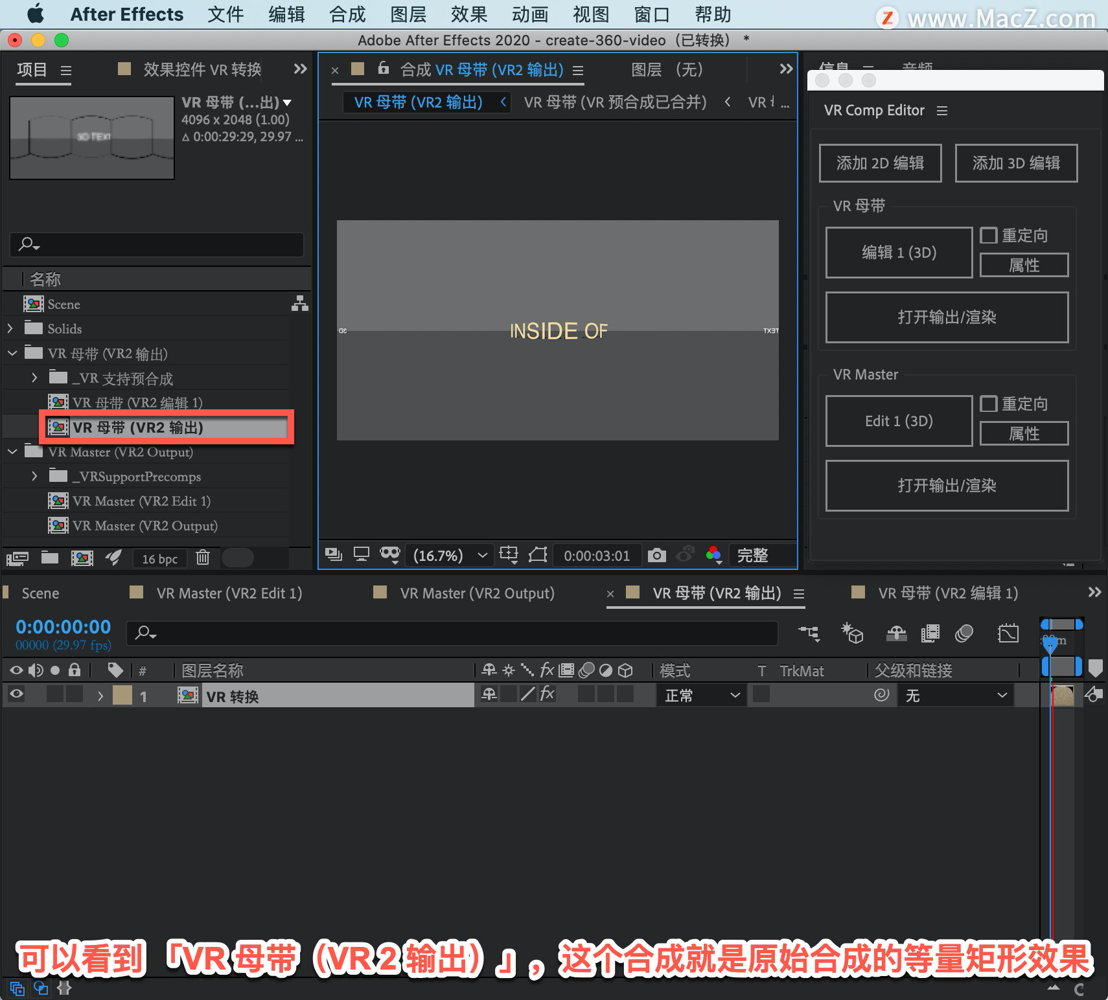Collapse the VR 母带 (VR2 输出) folder

pyautogui.click(x=12, y=354)
